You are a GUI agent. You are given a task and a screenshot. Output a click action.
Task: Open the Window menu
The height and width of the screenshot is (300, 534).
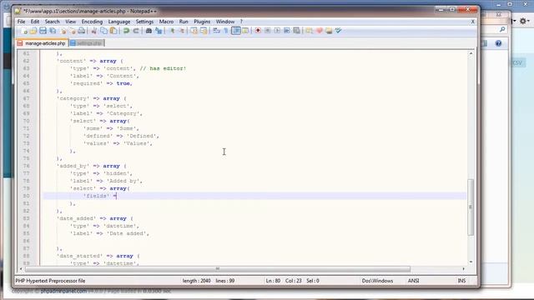[225, 22]
